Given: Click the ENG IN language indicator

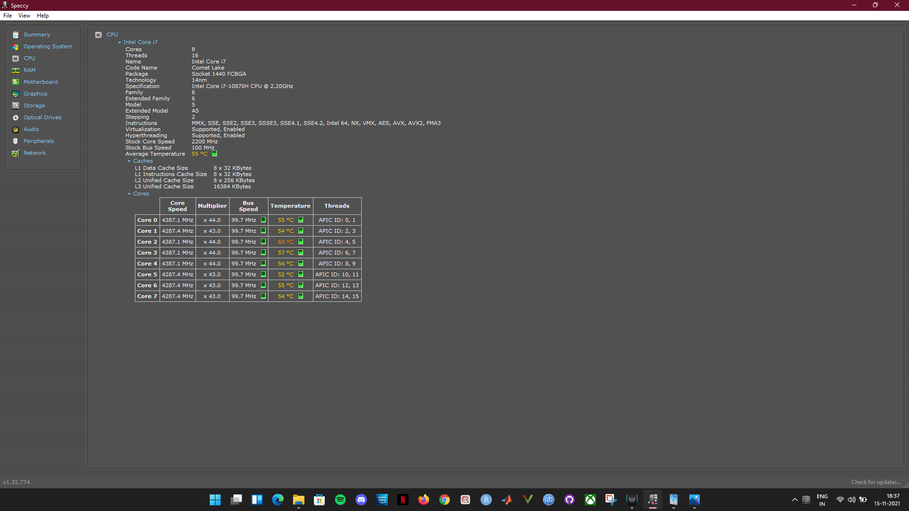Looking at the screenshot, I should [x=822, y=500].
